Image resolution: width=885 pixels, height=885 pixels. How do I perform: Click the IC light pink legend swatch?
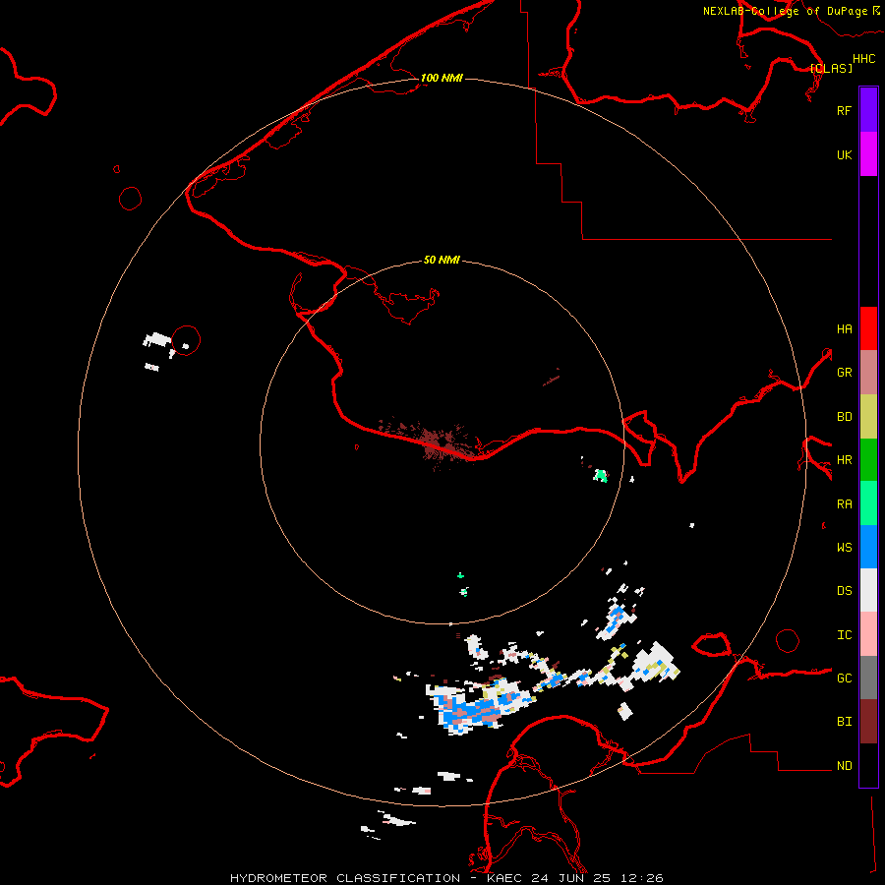click(x=868, y=634)
